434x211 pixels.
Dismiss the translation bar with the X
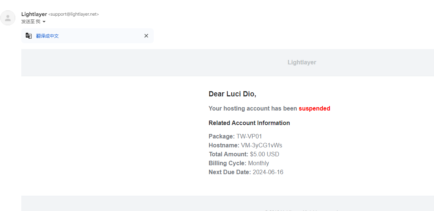[146, 36]
